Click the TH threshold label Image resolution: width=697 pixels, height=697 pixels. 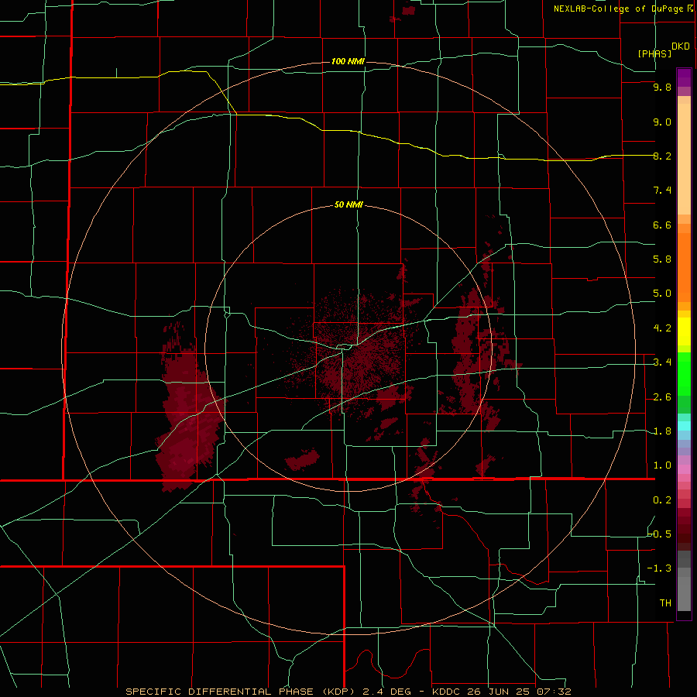coord(665,603)
